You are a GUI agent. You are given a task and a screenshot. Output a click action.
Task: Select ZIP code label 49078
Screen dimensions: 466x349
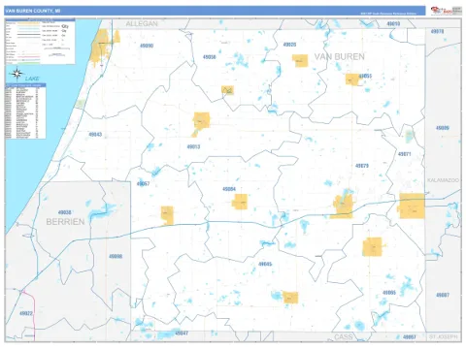(x=437, y=31)
